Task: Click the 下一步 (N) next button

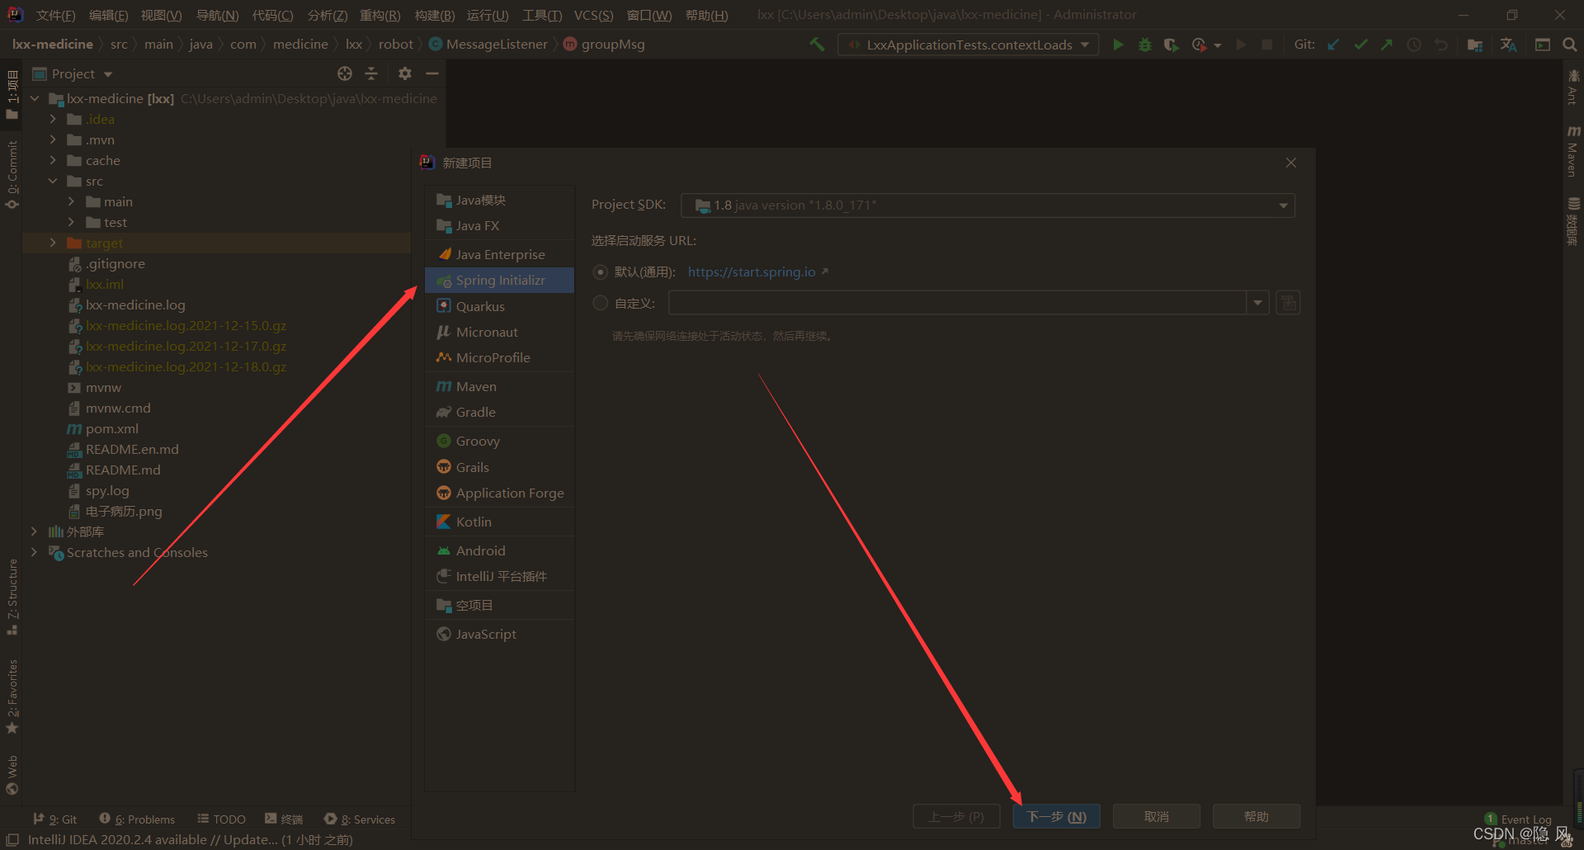Action: (1056, 816)
